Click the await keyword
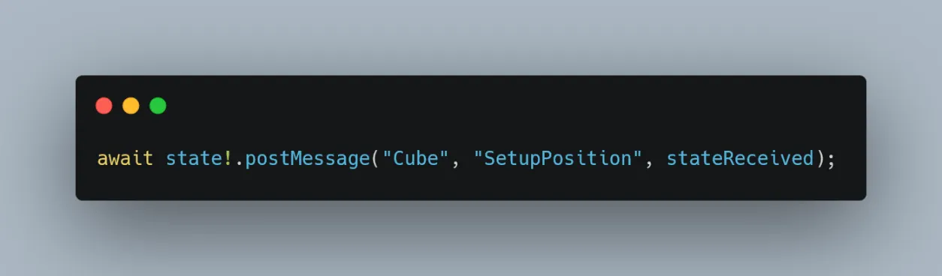 coord(125,159)
